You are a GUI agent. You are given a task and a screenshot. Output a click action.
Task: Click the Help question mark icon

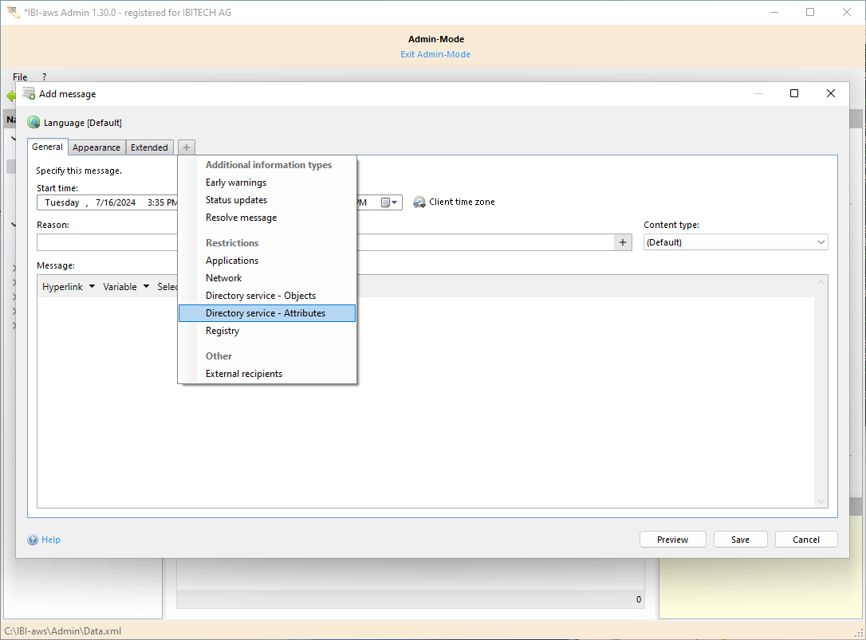tap(33, 540)
